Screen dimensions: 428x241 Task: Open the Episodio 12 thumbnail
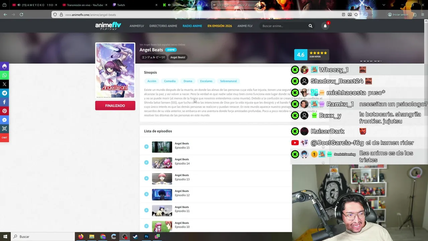tap(162, 194)
